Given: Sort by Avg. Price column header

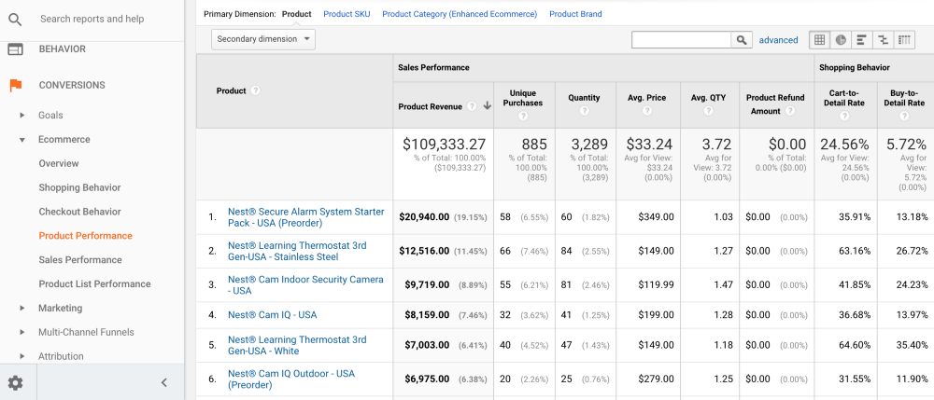Looking at the screenshot, I should 647,98.
